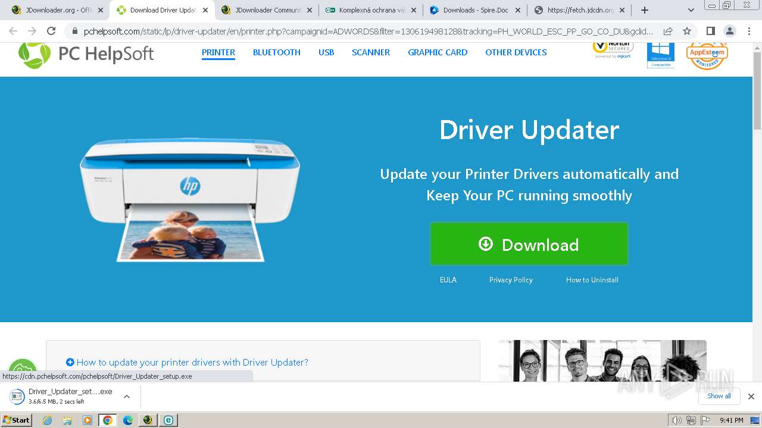
Task: Switch to the JDownloader Community tab
Action: pos(266,10)
